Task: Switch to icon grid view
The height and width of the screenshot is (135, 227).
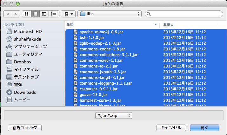Action: point(26,14)
